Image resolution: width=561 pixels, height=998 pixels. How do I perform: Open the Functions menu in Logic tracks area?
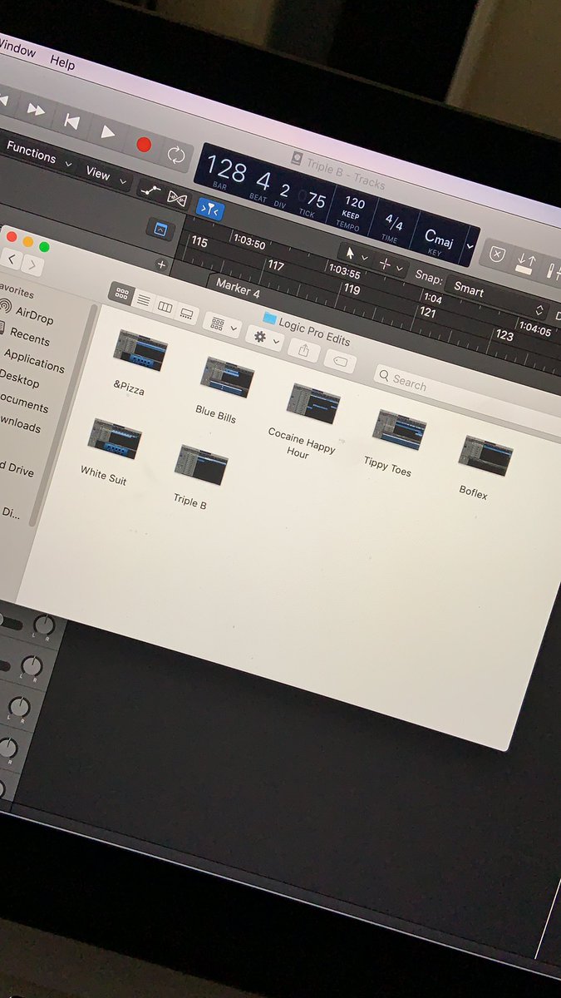[37, 153]
